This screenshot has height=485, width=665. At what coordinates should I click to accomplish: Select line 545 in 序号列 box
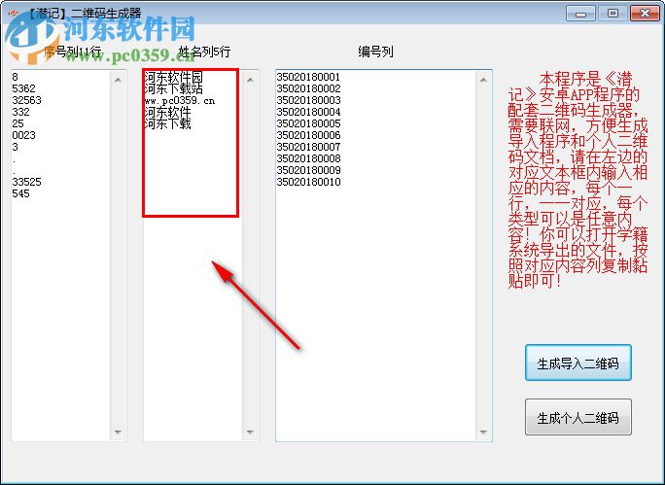pos(20,193)
